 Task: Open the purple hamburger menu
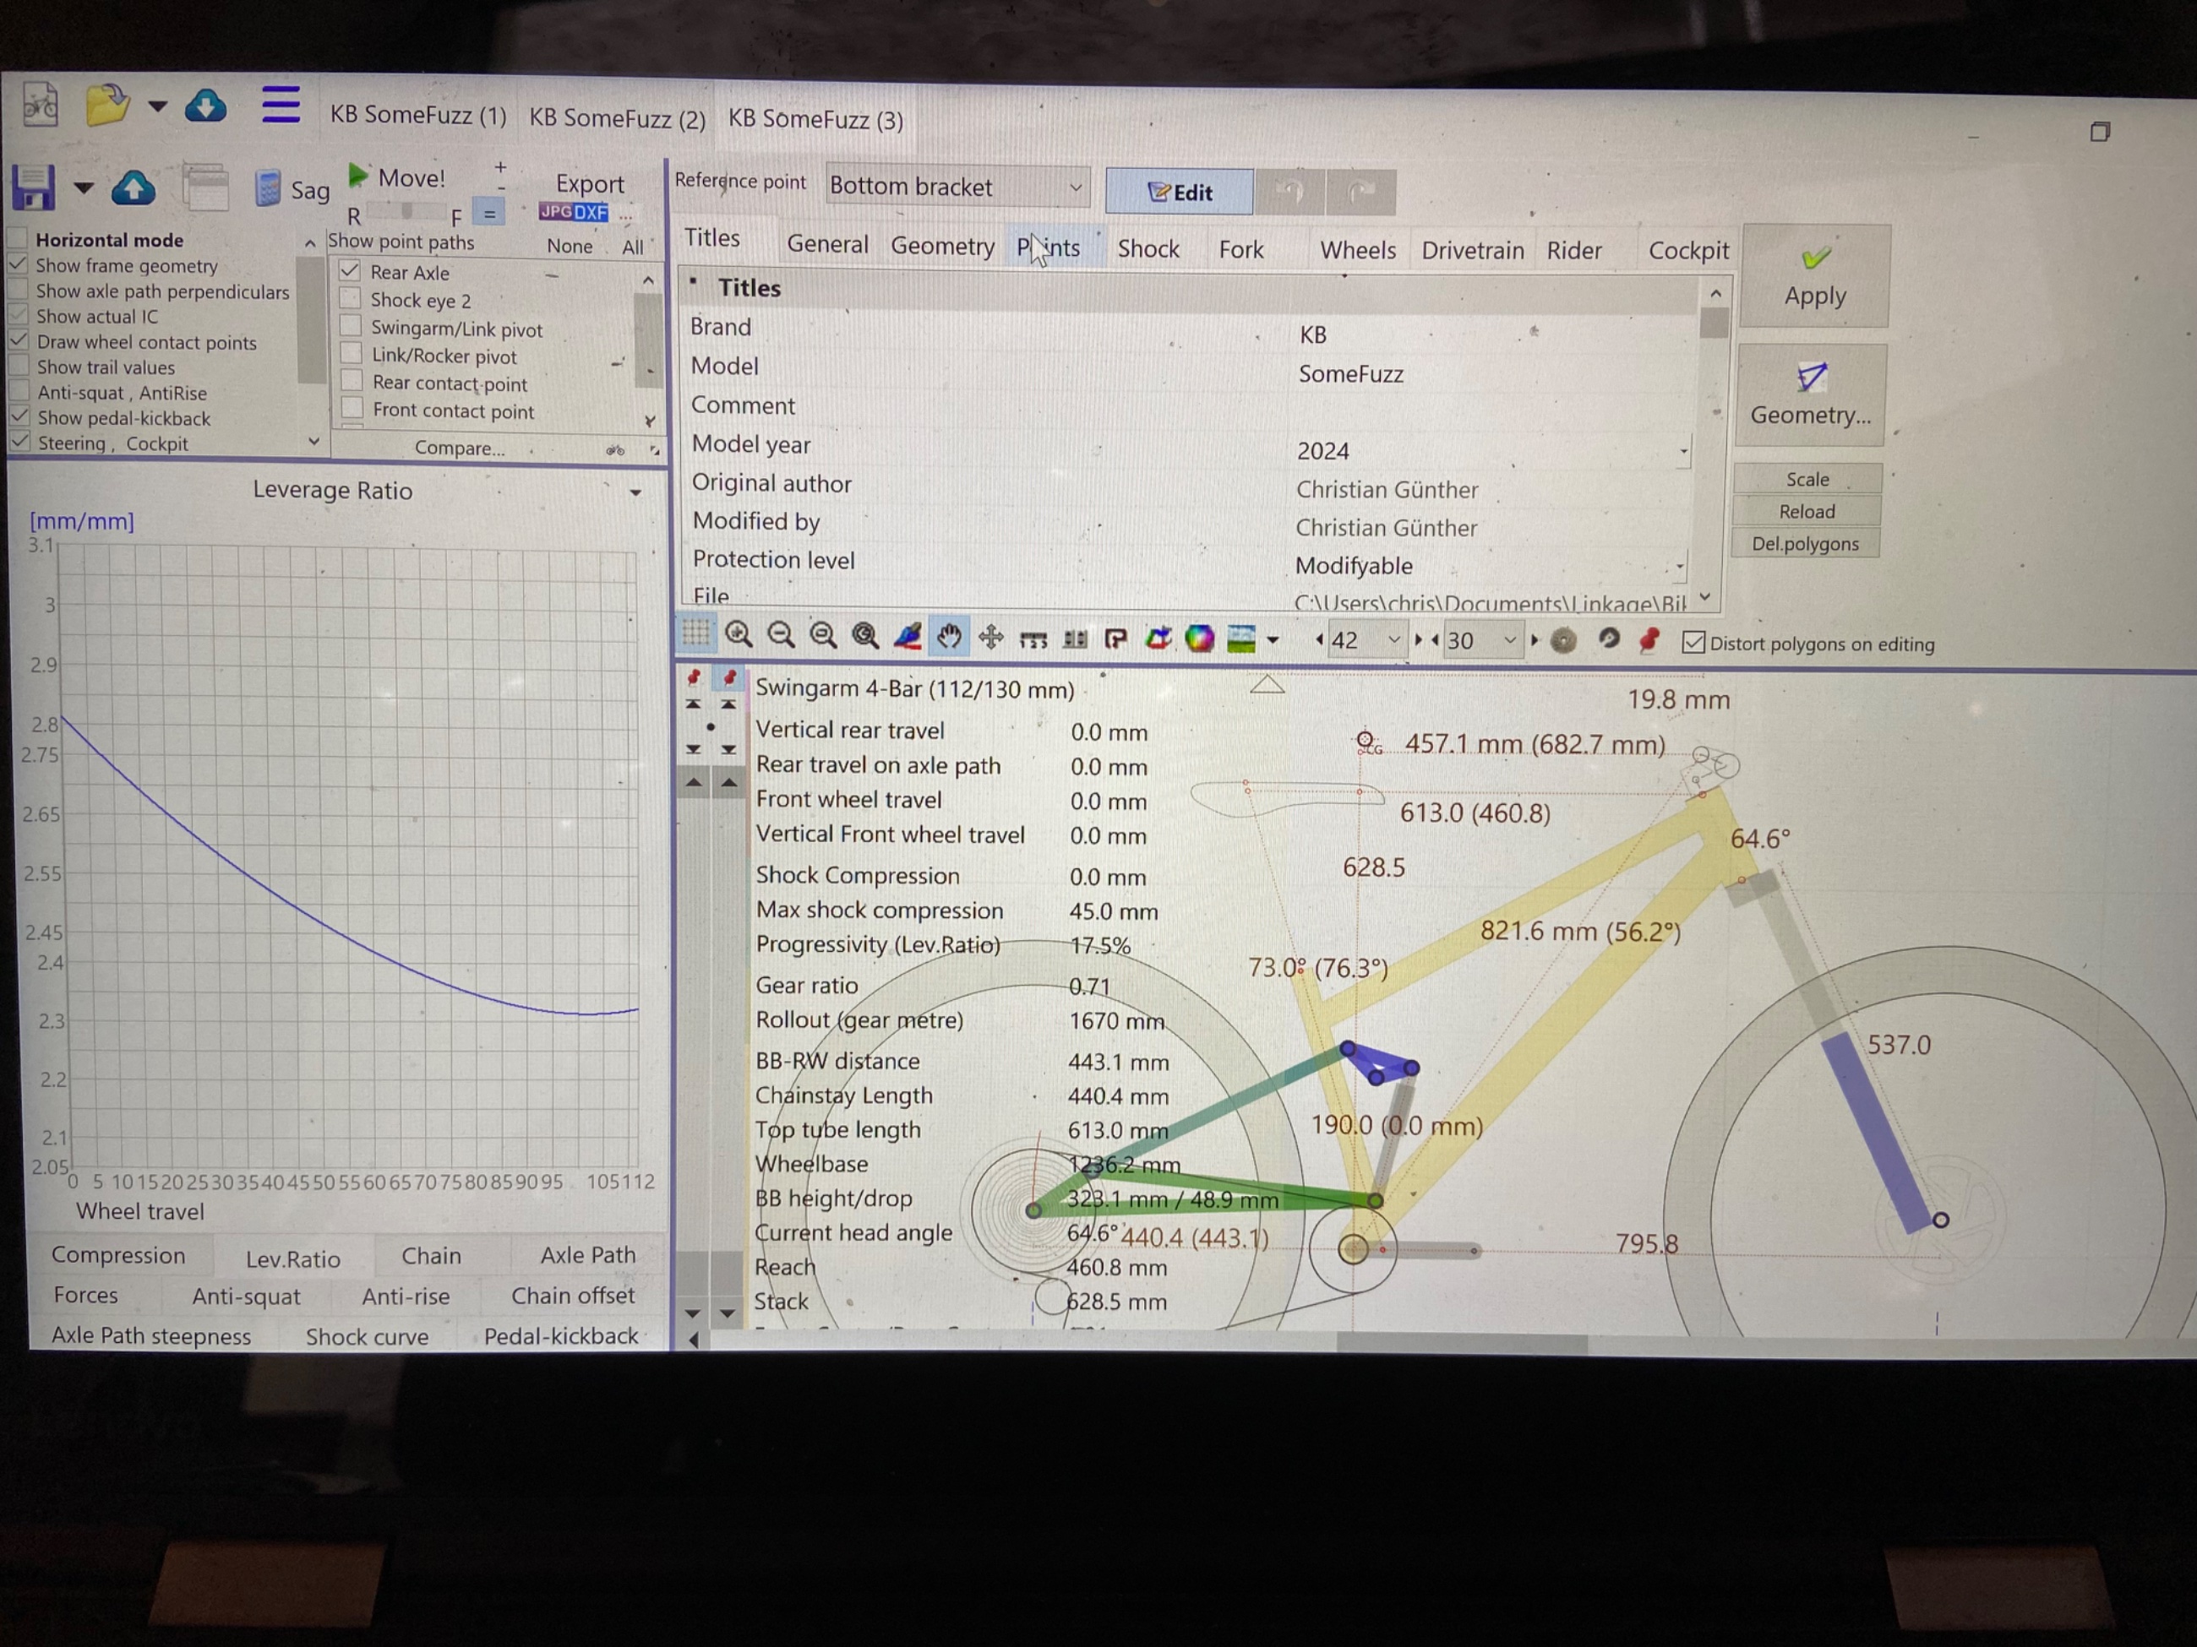[280, 104]
